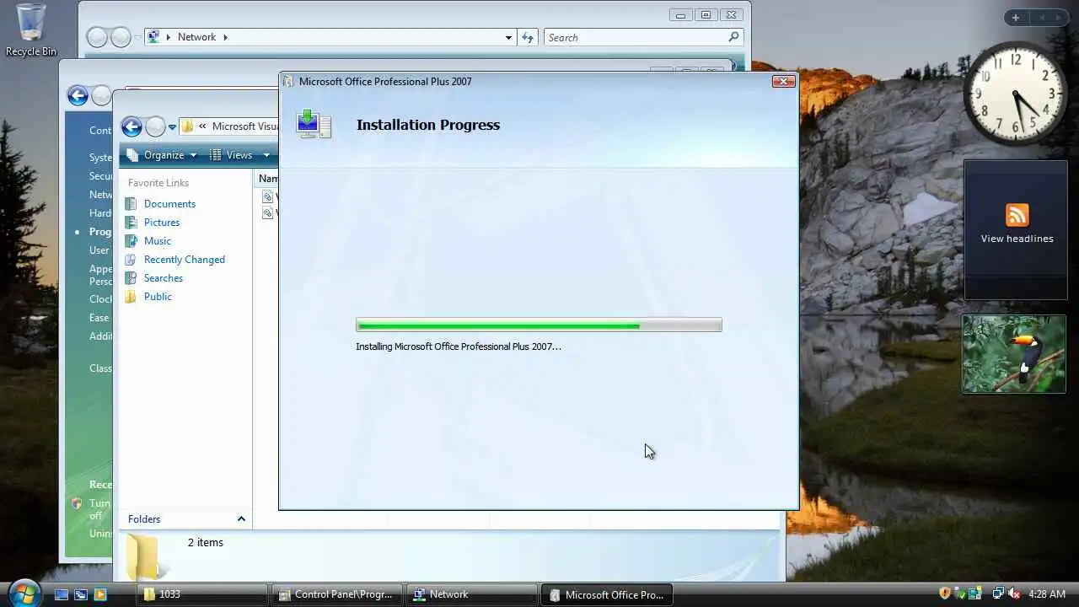Viewport: 1079px width, 607px height.
Task: Expand the Views dropdown arrow
Action: tap(266, 155)
